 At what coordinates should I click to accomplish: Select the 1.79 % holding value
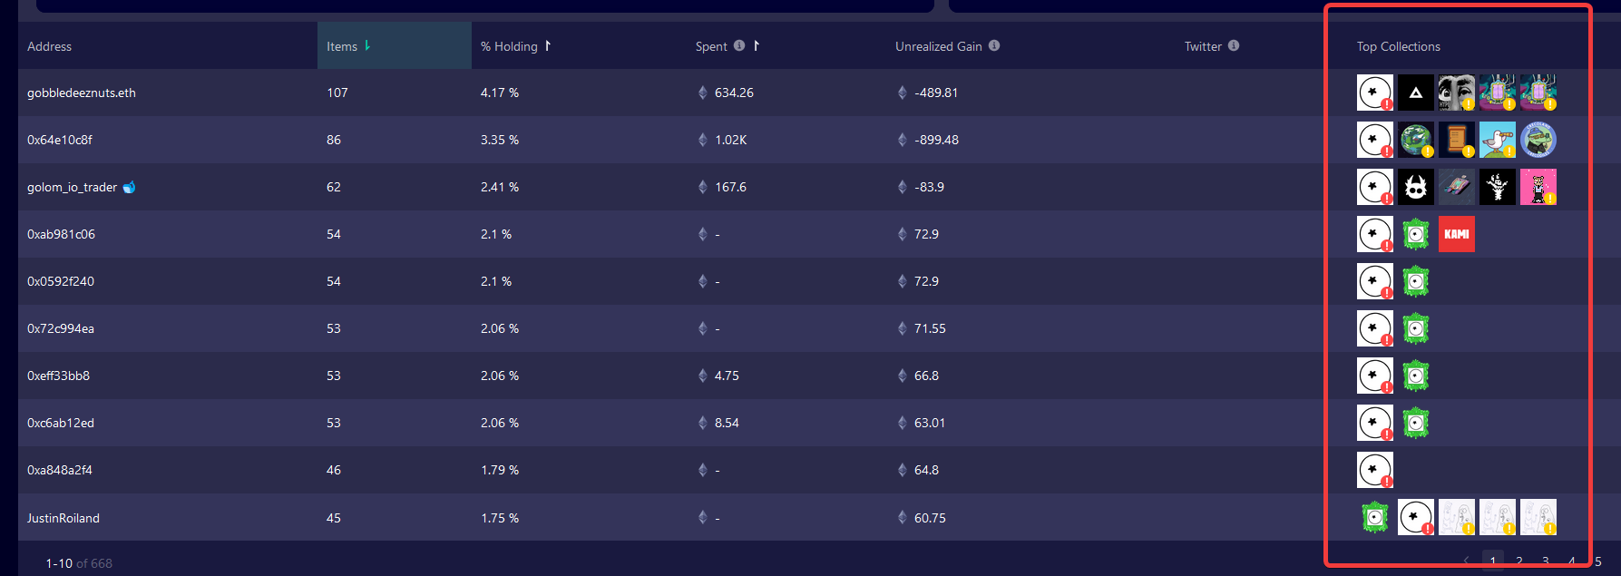pyautogui.click(x=500, y=470)
